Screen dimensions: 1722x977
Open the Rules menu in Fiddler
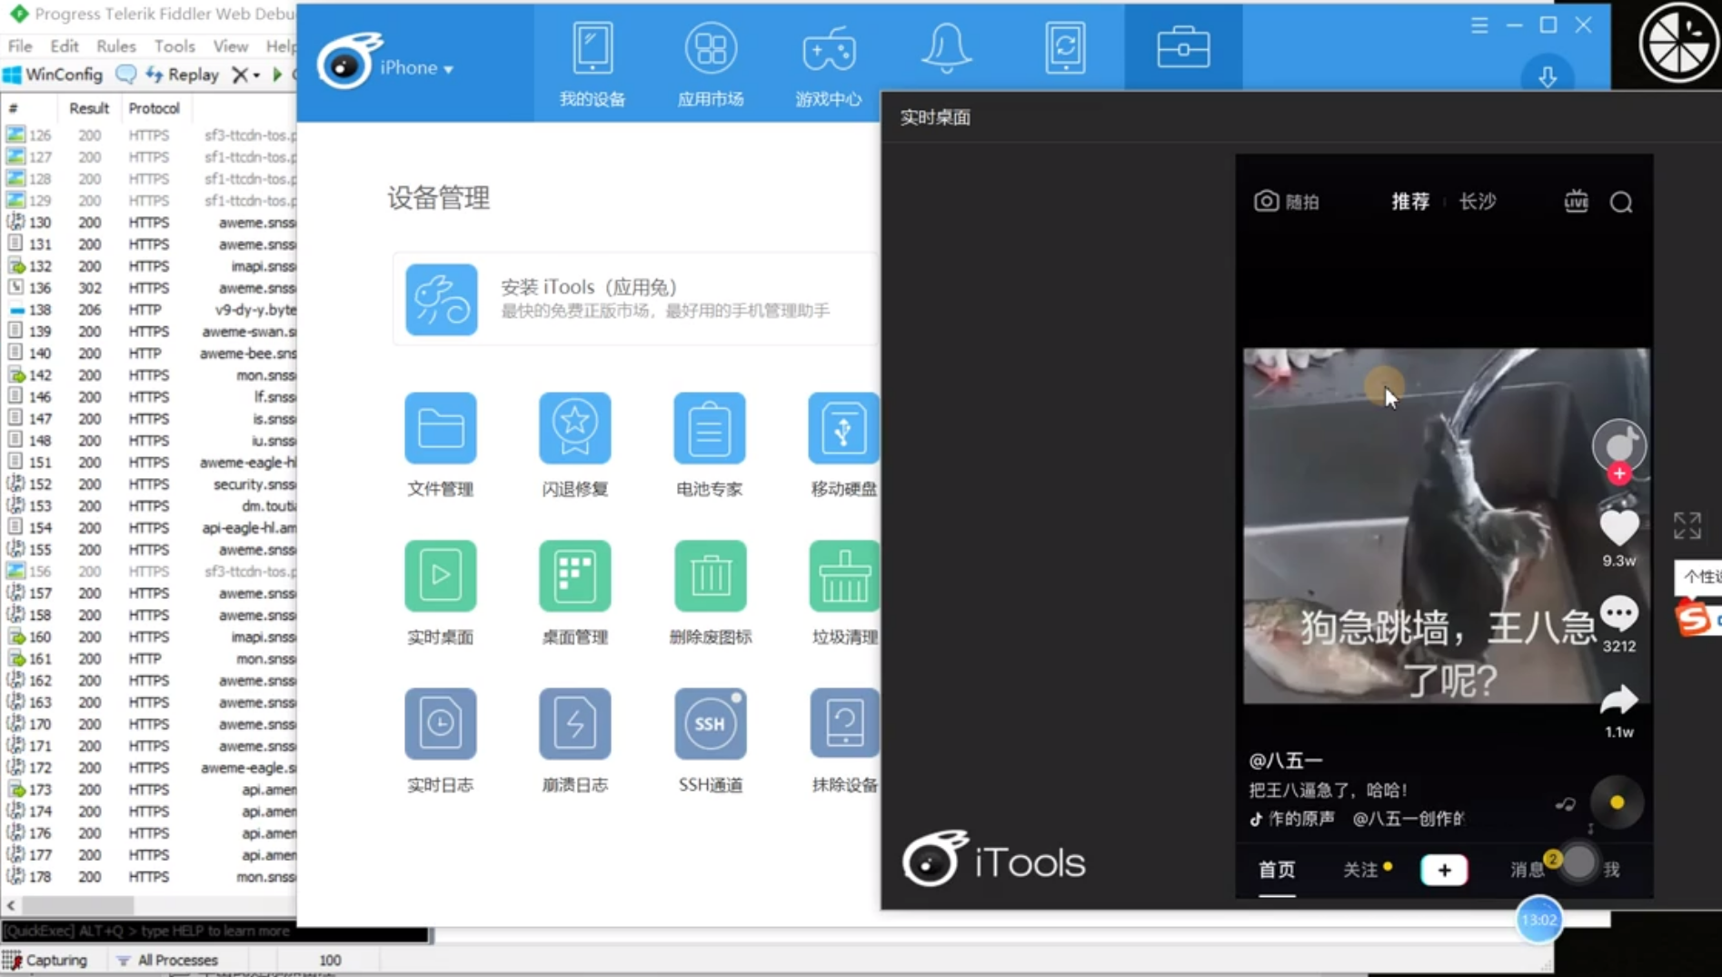pyautogui.click(x=116, y=45)
